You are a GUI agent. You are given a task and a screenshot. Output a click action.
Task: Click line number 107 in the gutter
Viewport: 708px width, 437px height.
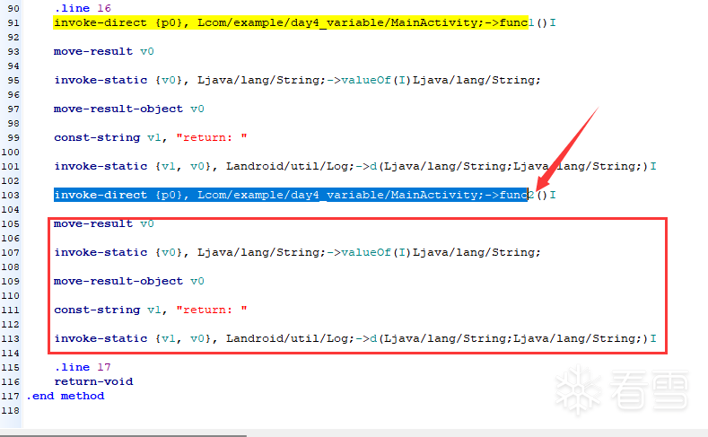click(11, 252)
